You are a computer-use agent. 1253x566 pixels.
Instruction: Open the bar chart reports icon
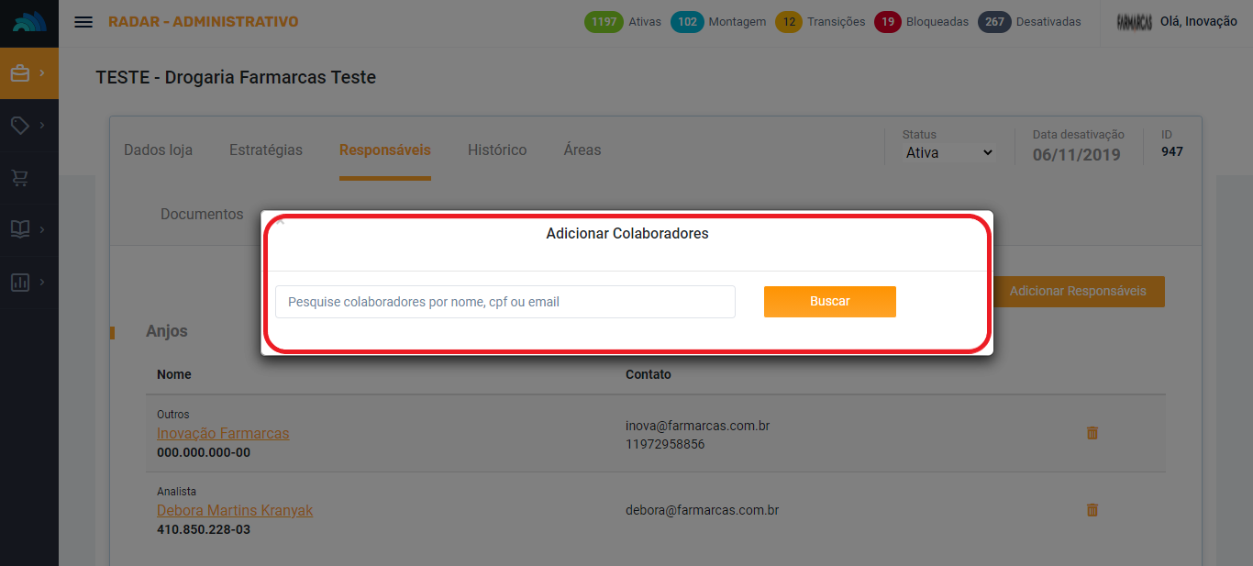20,283
